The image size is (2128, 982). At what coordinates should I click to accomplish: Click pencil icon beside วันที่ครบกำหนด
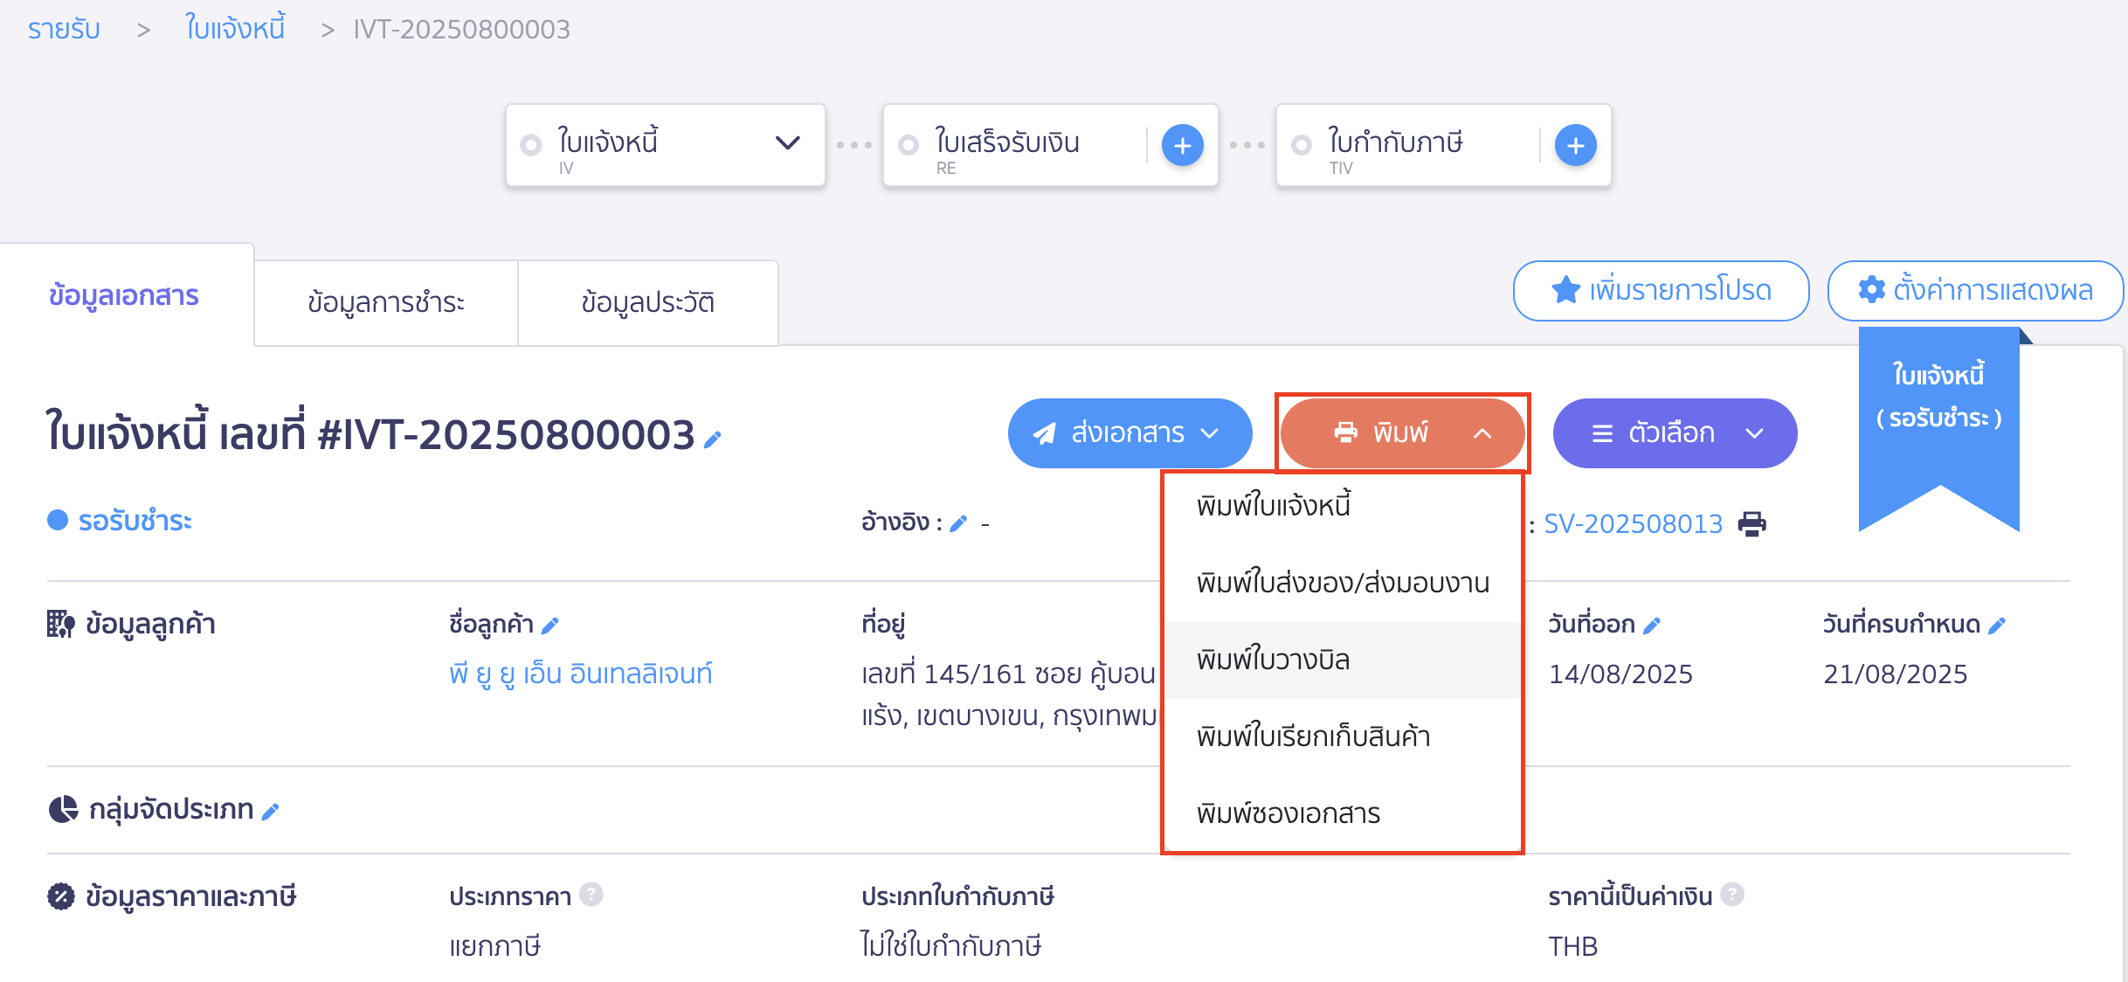click(1996, 626)
